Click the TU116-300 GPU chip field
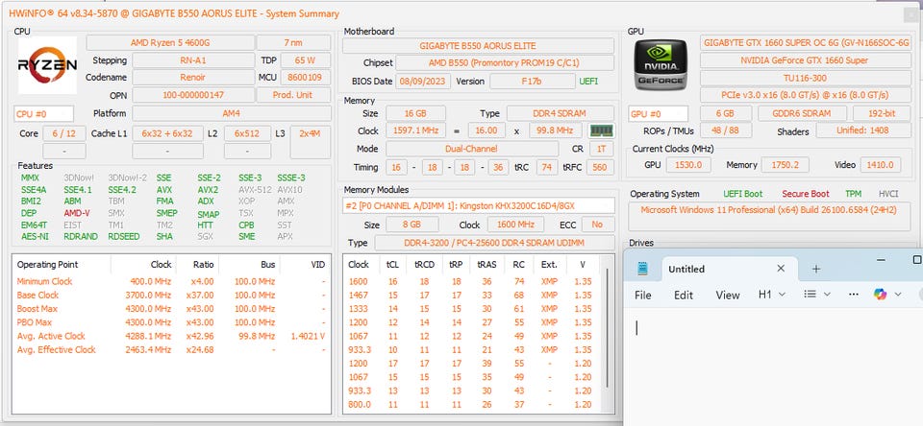The width and height of the screenshot is (923, 426). point(804,78)
